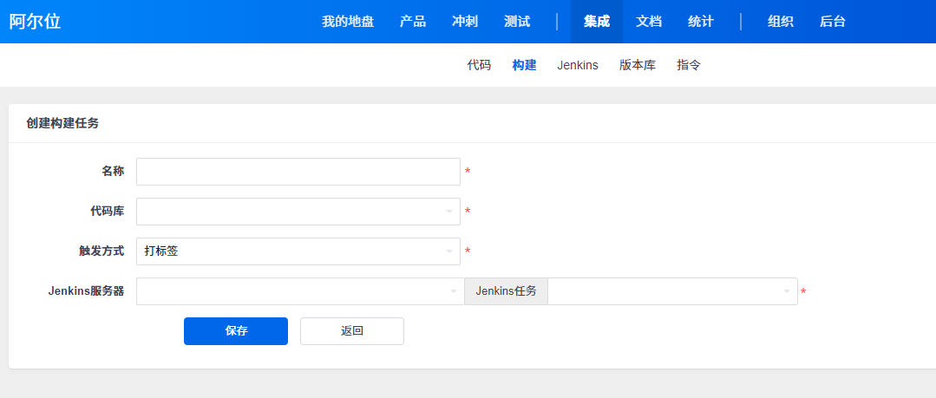
Task: Open the 文档 navigation item
Action: point(649,22)
